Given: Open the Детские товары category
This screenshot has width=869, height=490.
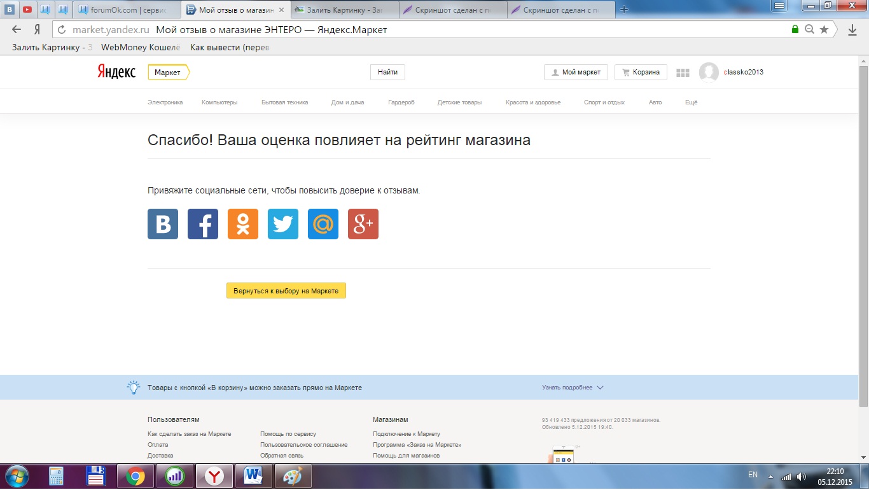Looking at the screenshot, I should click(459, 102).
